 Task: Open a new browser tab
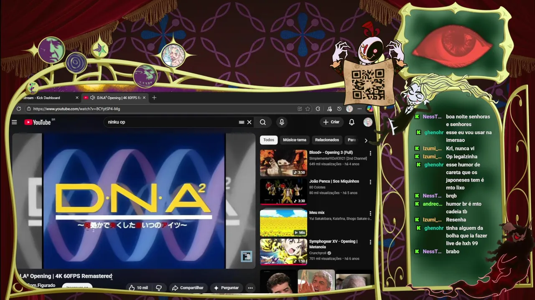tap(154, 97)
